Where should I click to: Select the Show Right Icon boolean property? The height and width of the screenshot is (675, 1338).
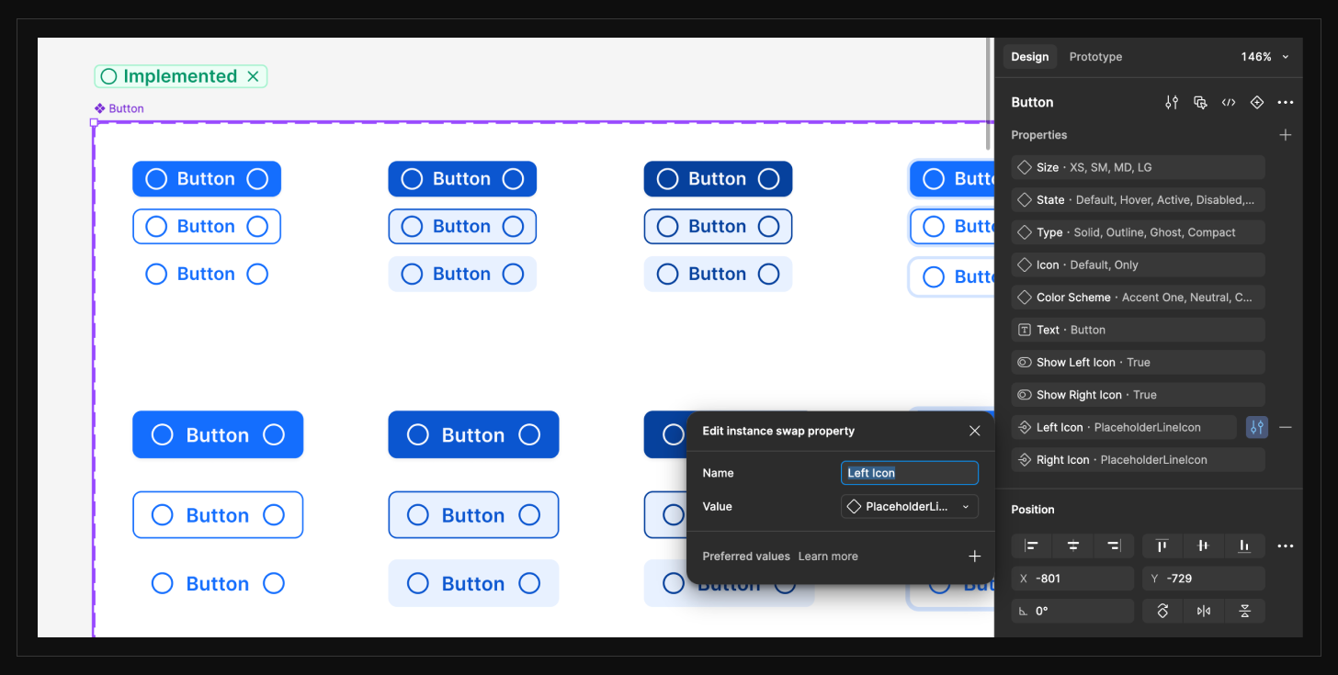[x=1139, y=395]
